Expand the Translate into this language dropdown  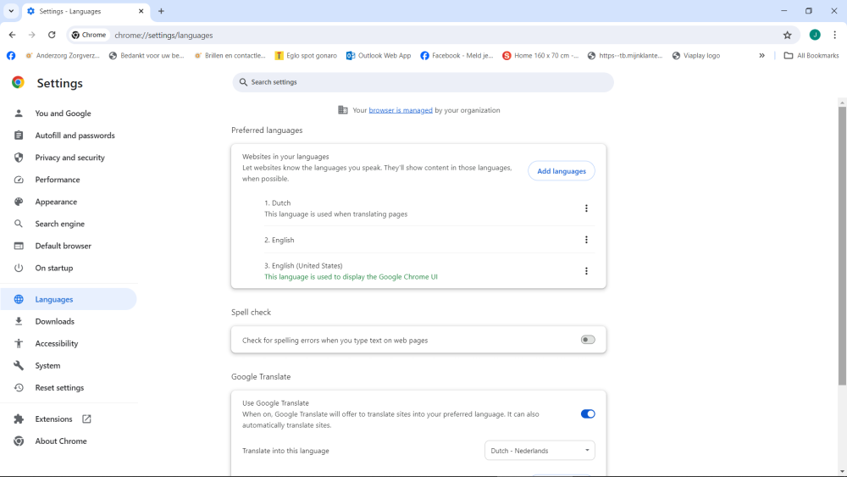(x=540, y=451)
